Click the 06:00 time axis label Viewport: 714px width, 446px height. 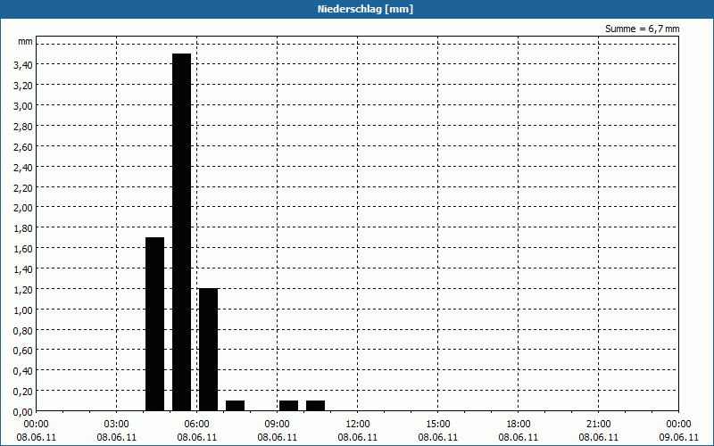pos(196,425)
